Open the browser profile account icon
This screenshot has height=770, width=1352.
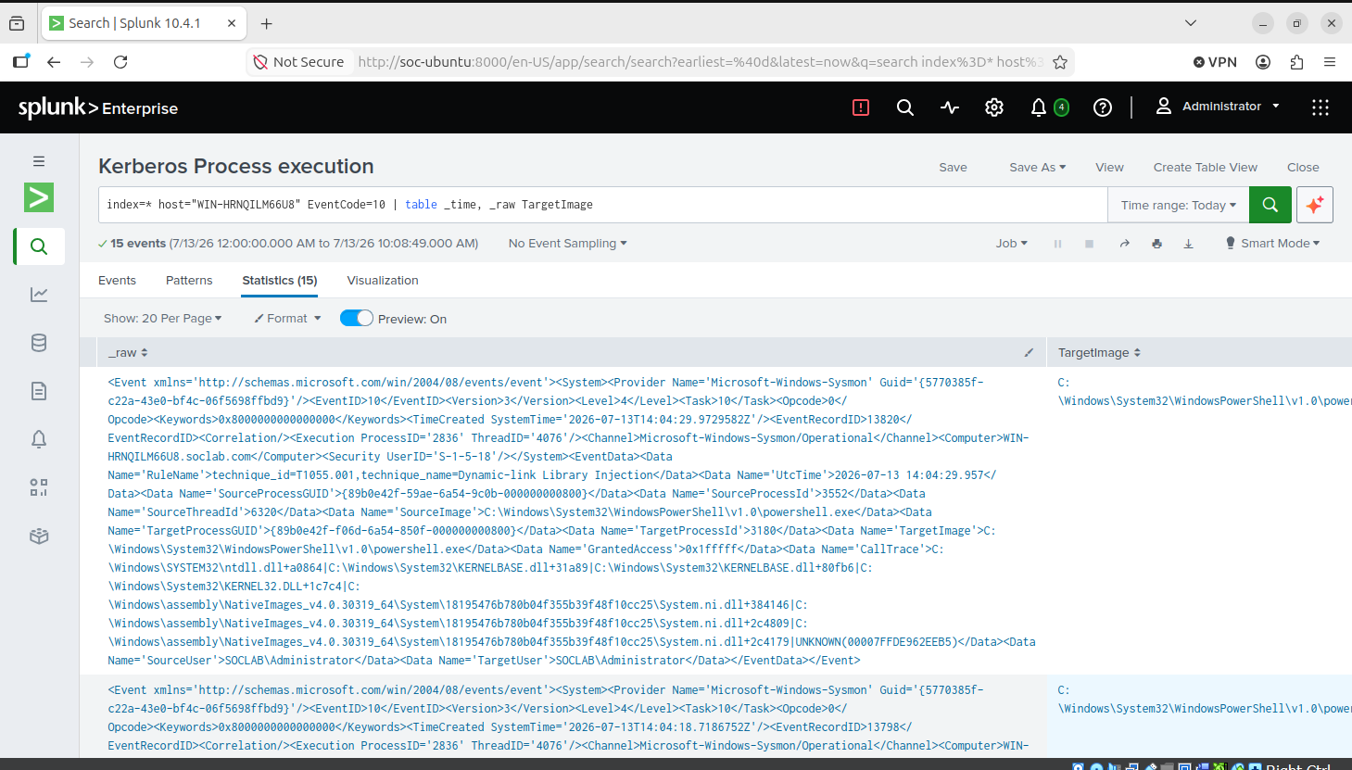click(x=1263, y=62)
